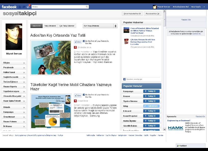The width and height of the screenshot is (208, 151).
Task: Open notifications globe icon with red badge
Action: pos(28,7)
